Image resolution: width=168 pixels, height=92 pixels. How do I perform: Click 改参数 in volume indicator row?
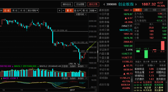[65, 66]
